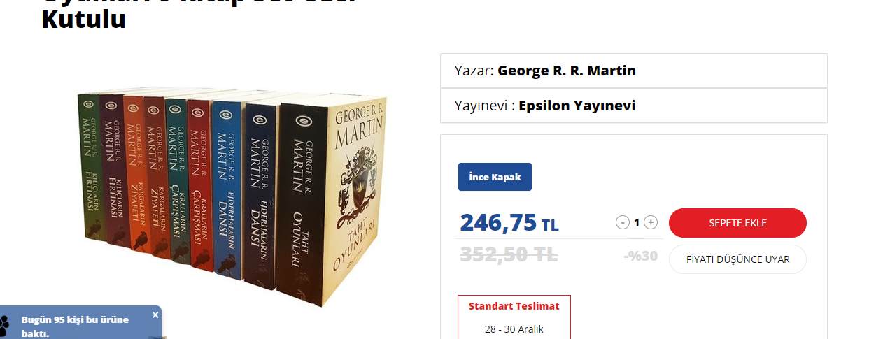Click the crossed-out price 352,50 TL
890x339 pixels.
point(509,254)
